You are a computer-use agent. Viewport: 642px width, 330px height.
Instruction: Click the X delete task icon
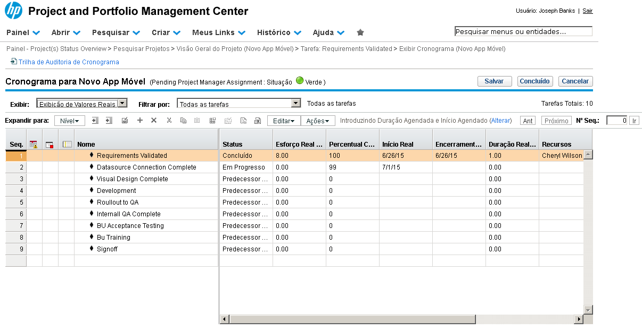point(154,121)
